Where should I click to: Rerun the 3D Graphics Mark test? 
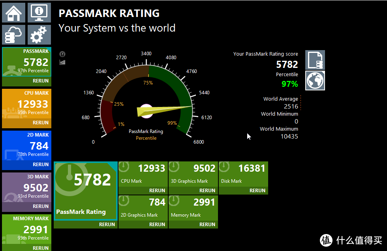pyautogui.click(x=207, y=191)
